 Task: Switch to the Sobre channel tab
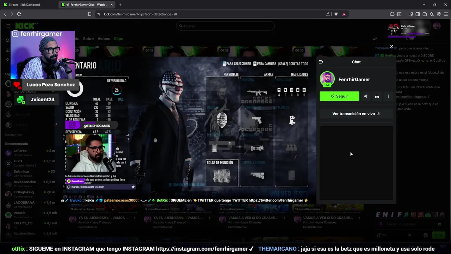pyautogui.click(x=88, y=38)
